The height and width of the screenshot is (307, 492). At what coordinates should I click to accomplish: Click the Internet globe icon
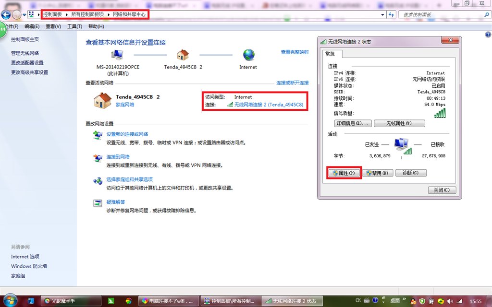tap(248, 54)
